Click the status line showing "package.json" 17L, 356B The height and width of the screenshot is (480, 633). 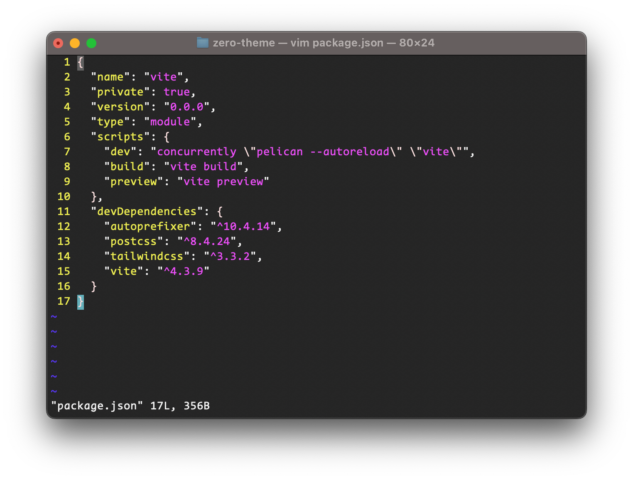[x=130, y=406]
